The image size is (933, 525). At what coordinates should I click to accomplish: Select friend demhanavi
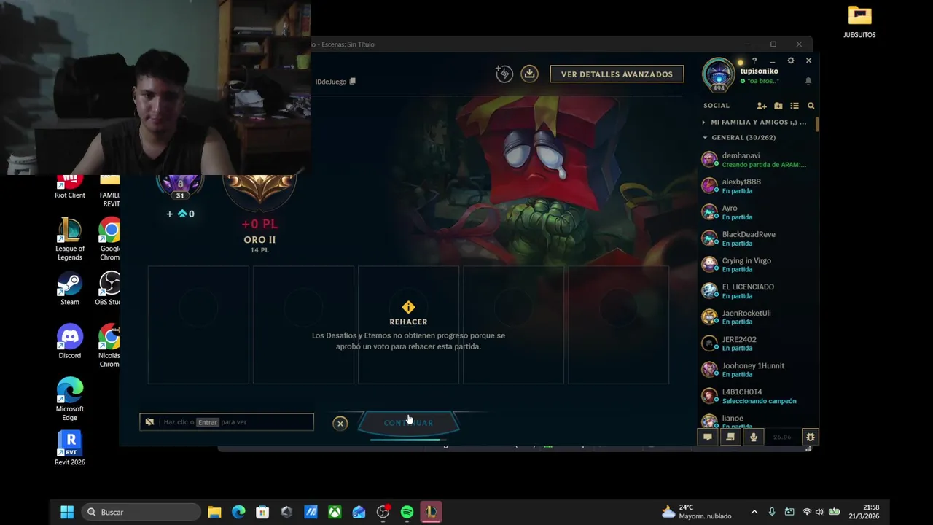[757, 160]
